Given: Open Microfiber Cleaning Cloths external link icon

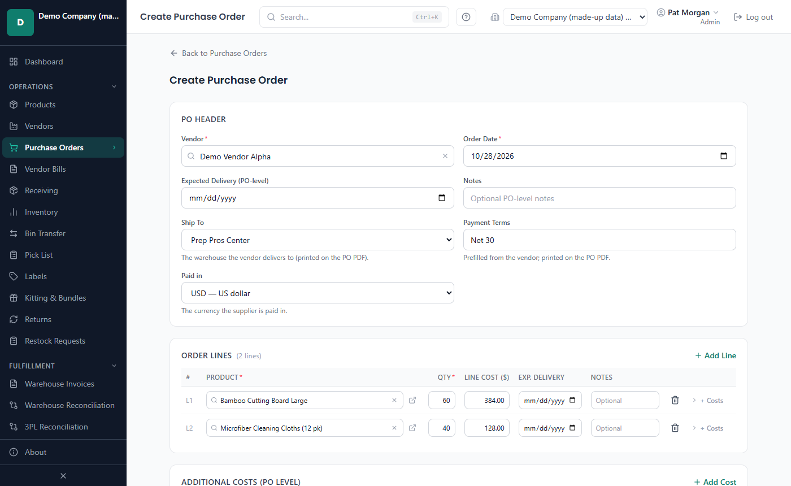Looking at the screenshot, I should pos(412,428).
